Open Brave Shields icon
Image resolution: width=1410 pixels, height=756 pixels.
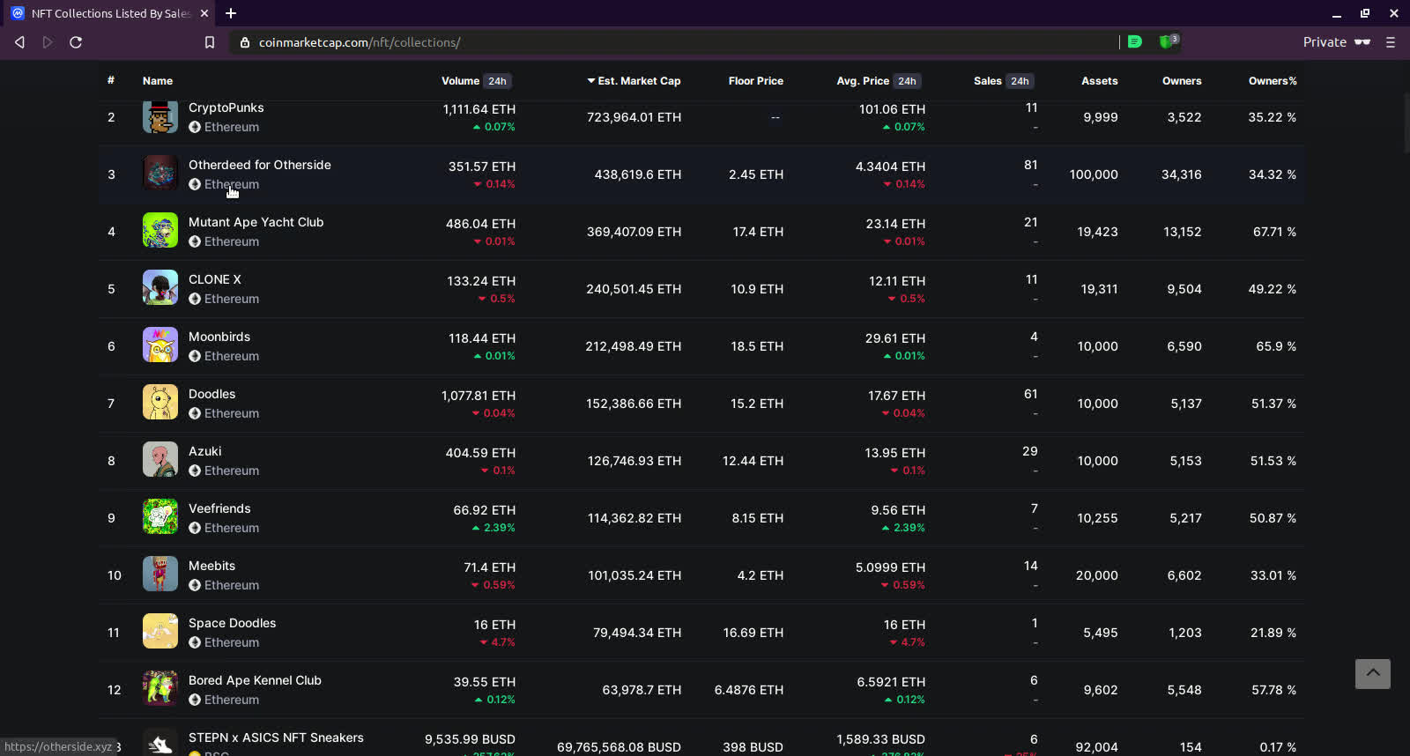pos(1169,41)
